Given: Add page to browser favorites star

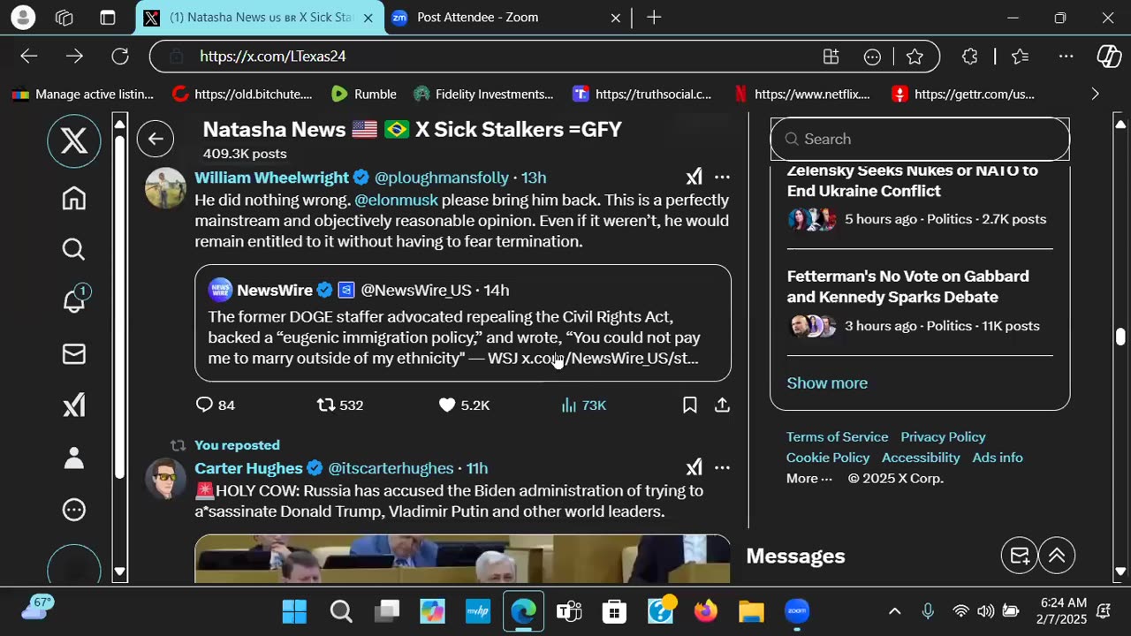Looking at the screenshot, I should coord(915,57).
